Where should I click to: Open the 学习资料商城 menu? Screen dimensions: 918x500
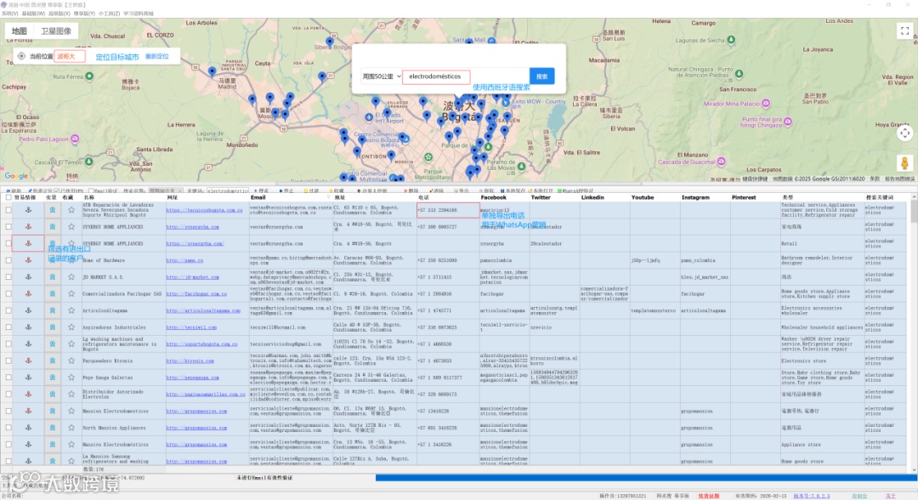[139, 13]
